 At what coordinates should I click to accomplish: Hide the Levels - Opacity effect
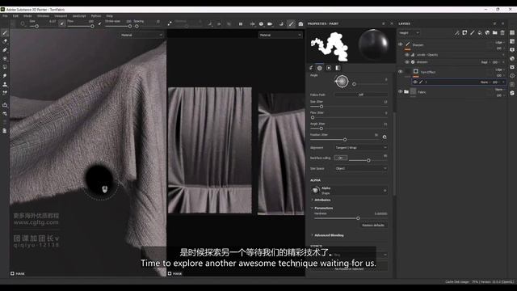click(x=407, y=55)
